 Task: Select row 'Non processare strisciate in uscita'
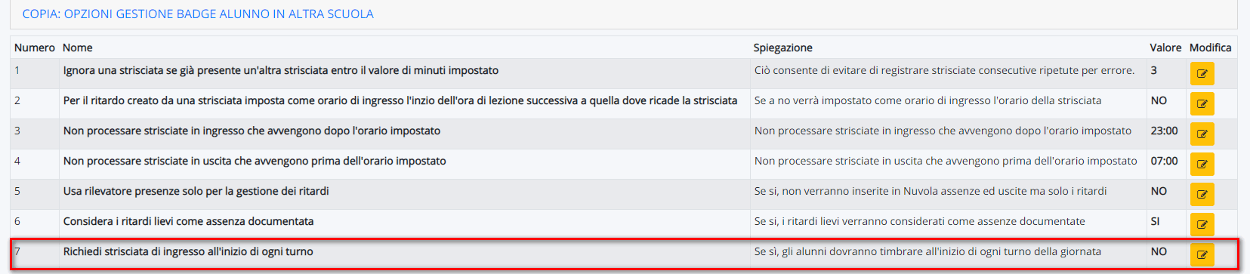[624, 164]
